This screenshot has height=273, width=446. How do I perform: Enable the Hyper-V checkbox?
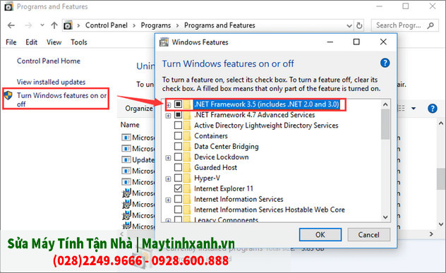tap(178, 178)
